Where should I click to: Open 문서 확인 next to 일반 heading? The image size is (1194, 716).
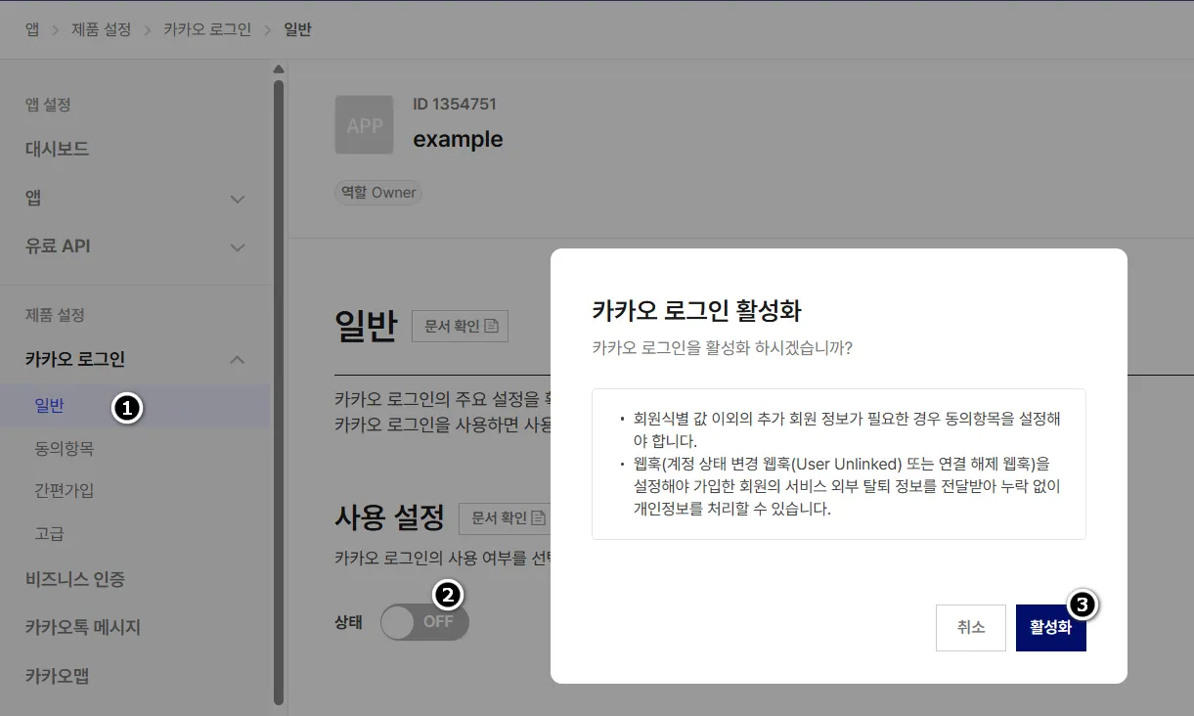coord(460,327)
